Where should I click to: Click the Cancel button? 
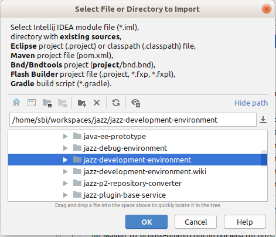pyautogui.click(x=196, y=222)
